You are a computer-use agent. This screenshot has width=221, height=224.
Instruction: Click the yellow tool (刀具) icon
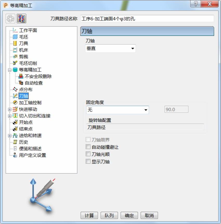(15, 43)
